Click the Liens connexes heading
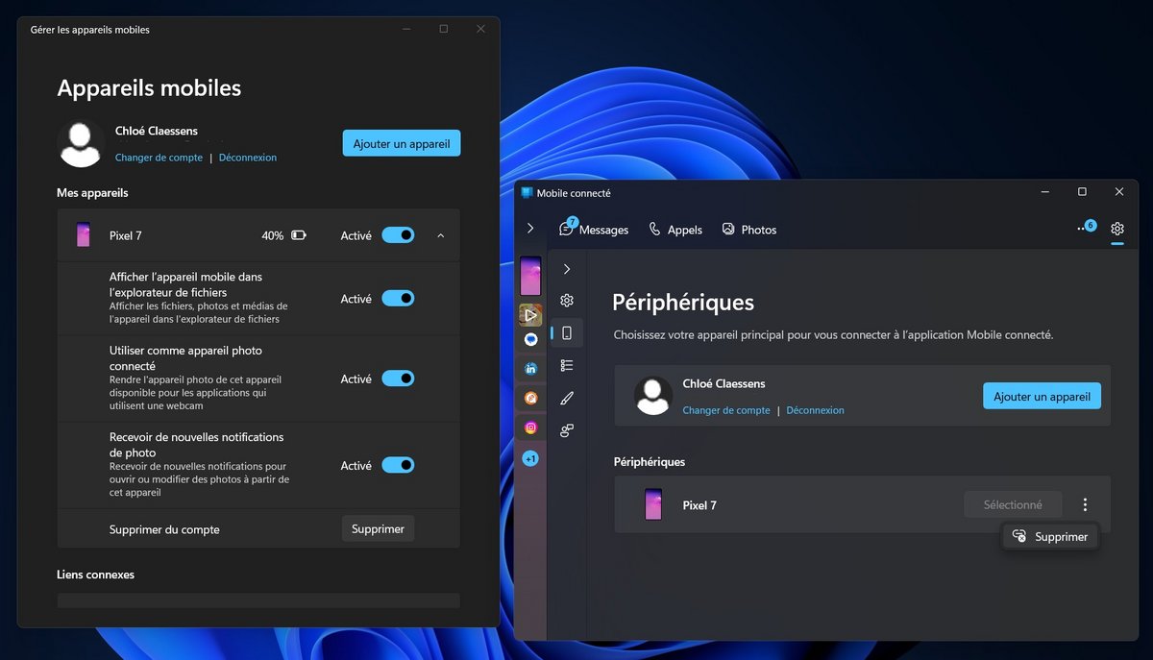 point(95,574)
